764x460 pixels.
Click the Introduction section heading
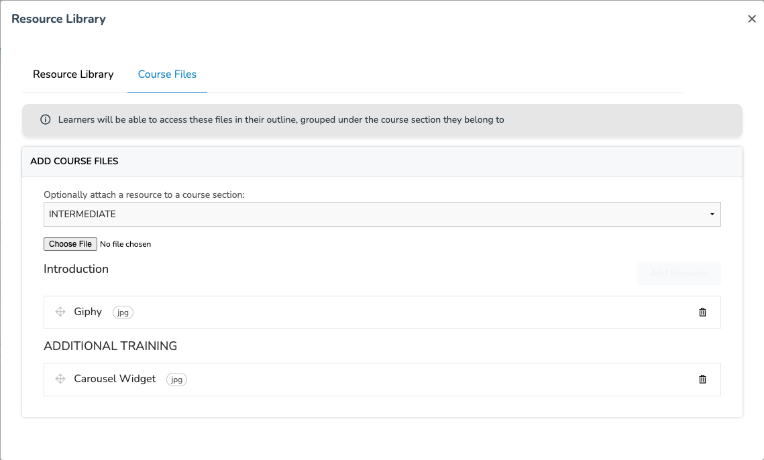76,268
